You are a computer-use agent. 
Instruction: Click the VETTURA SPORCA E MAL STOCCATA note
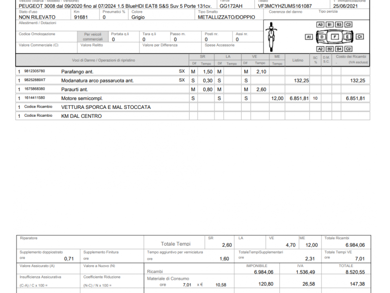click(x=106, y=107)
